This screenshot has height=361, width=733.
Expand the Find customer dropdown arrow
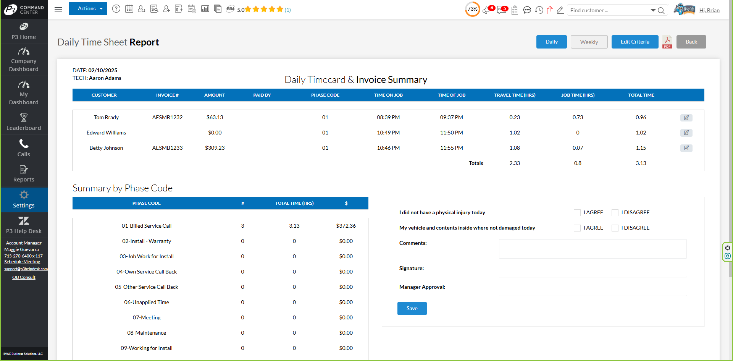click(x=653, y=10)
